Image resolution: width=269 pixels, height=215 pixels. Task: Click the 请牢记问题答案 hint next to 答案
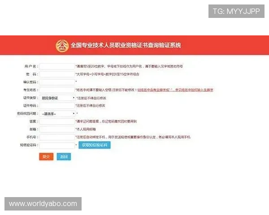[106, 121]
